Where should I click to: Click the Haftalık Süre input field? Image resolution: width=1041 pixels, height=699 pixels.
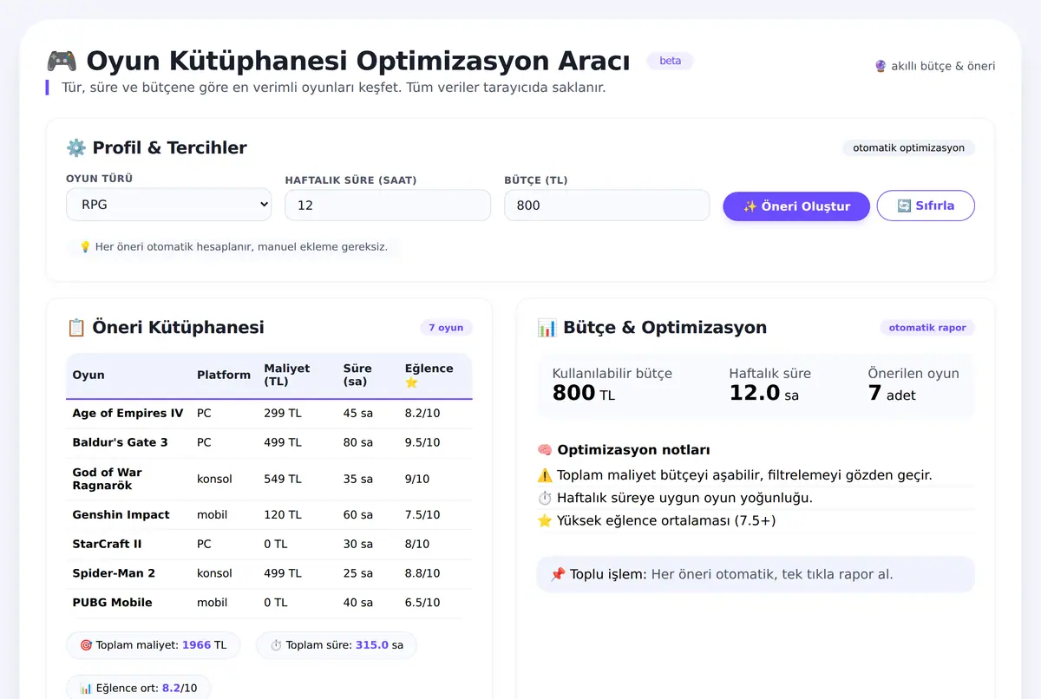coord(388,206)
